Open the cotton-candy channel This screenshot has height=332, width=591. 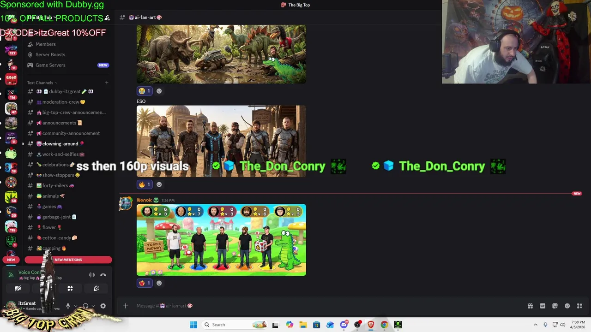coord(68,238)
